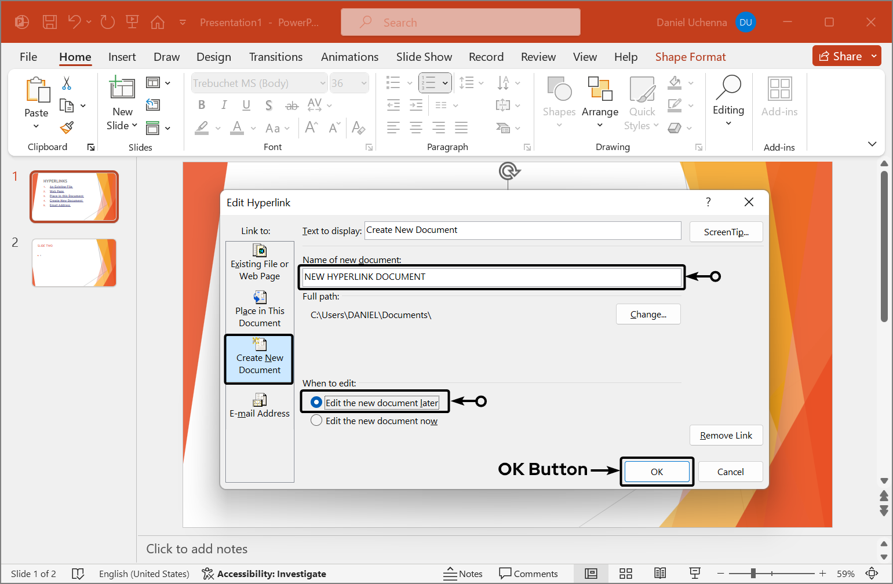The height and width of the screenshot is (584, 893).
Task: Select the E-mail Address link option
Action: (x=260, y=406)
